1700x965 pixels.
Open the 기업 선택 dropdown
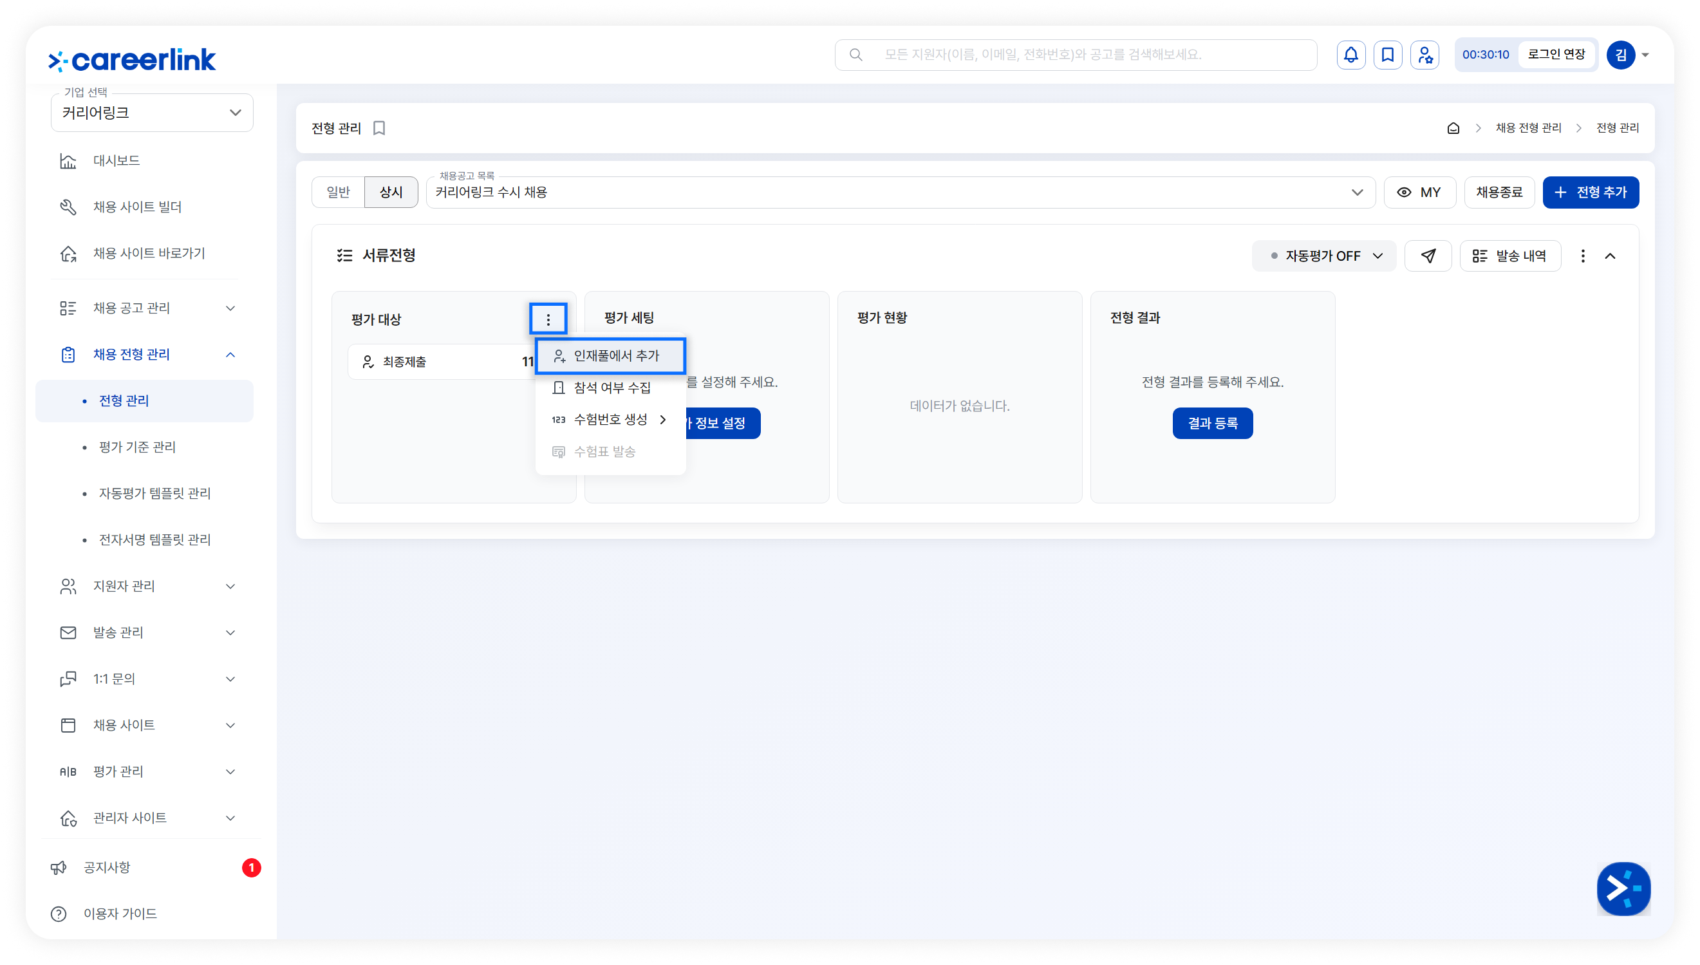(152, 113)
